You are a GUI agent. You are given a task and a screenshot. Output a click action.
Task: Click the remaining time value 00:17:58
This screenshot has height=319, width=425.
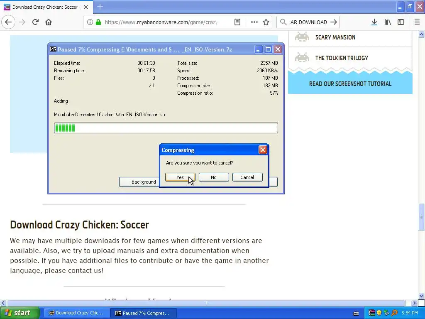click(x=146, y=71)
